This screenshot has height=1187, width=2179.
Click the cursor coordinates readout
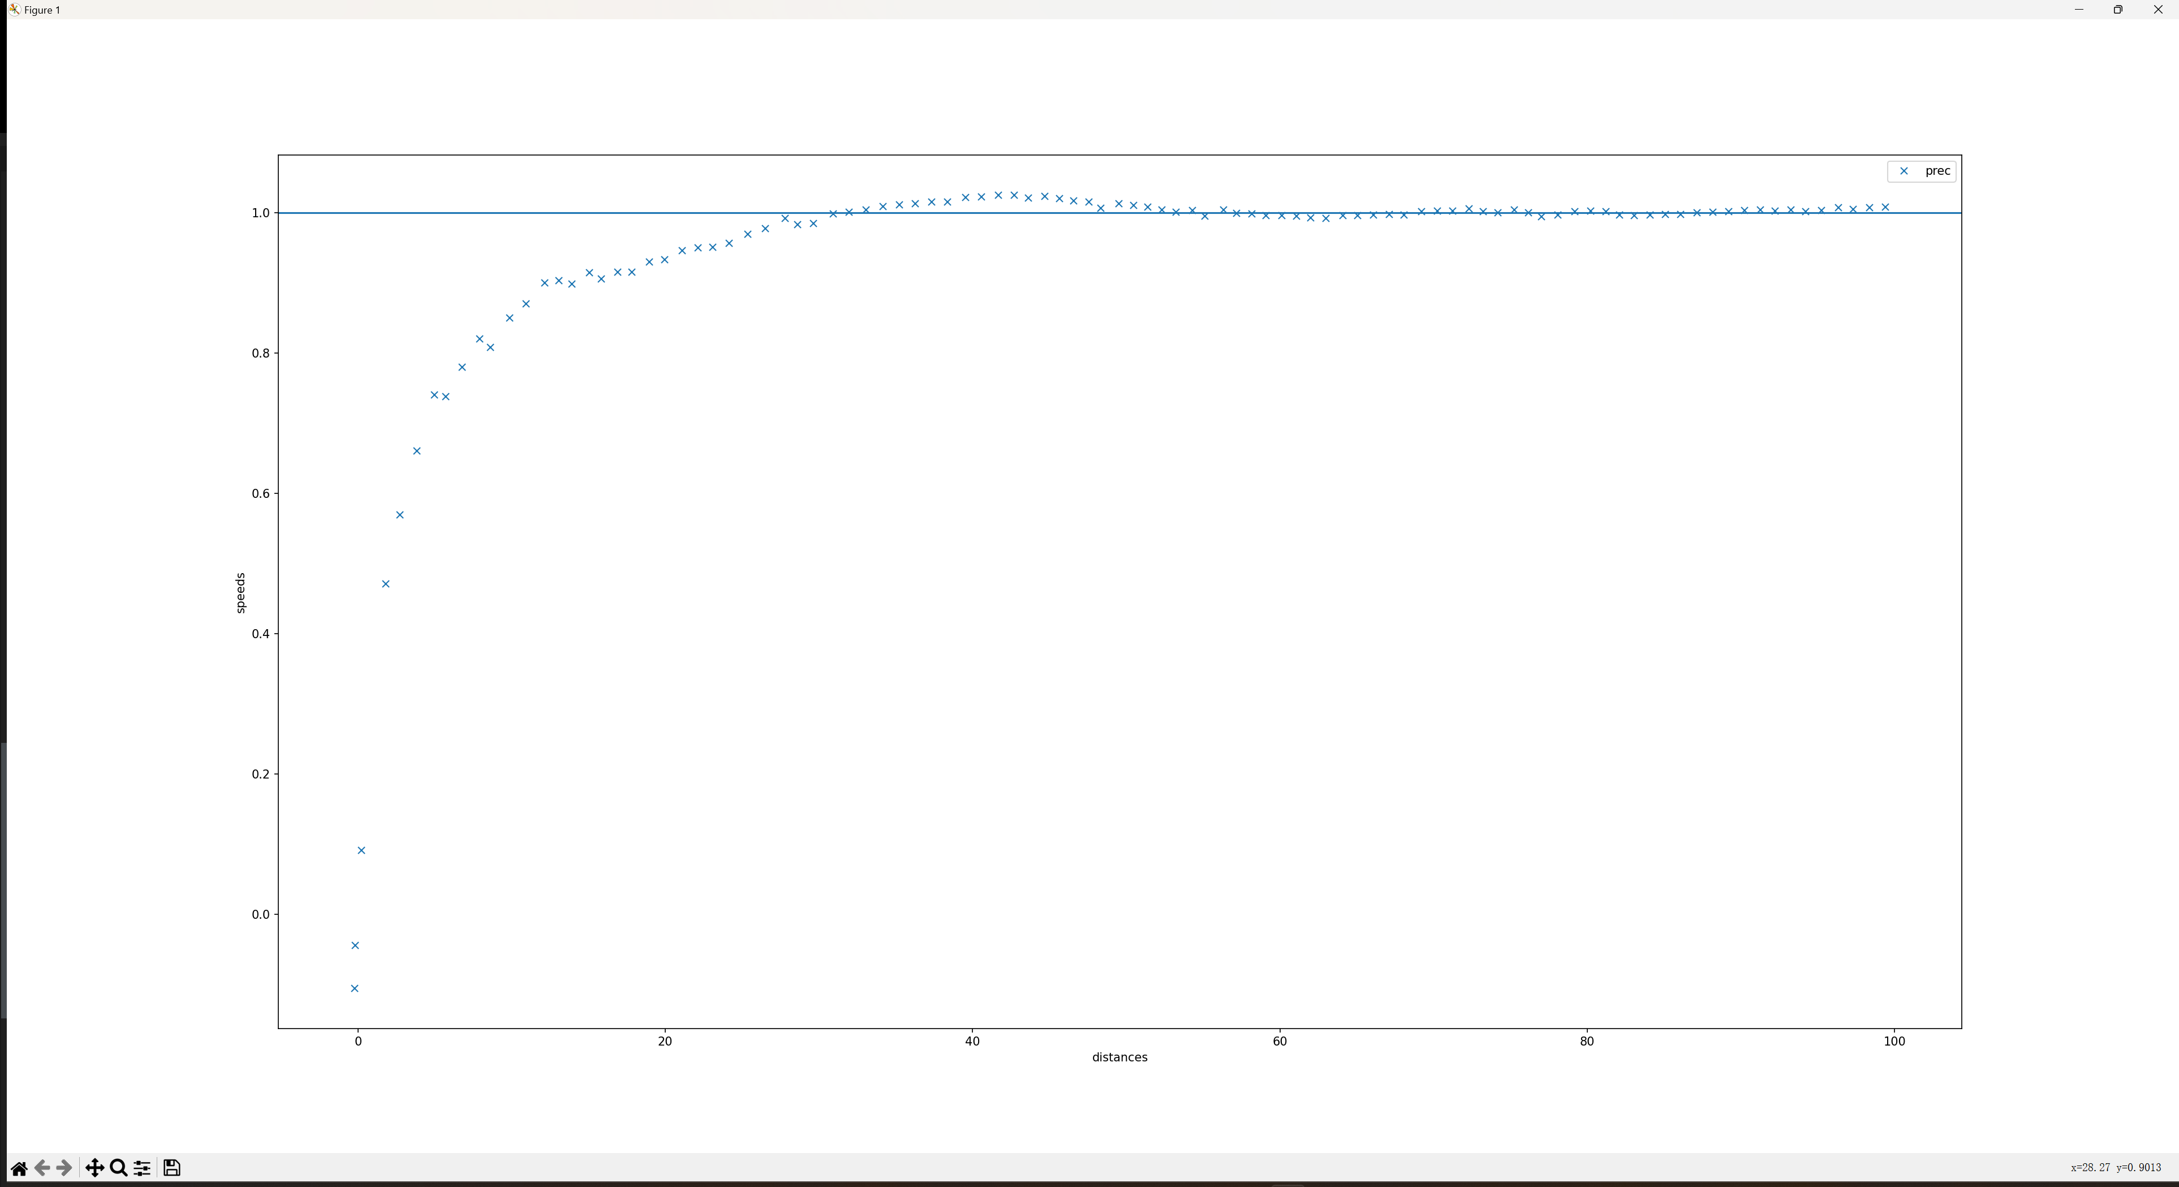tap(2116, 1168)
